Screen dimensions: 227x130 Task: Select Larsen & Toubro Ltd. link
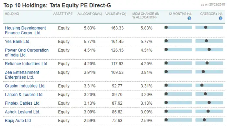[24, 94]
